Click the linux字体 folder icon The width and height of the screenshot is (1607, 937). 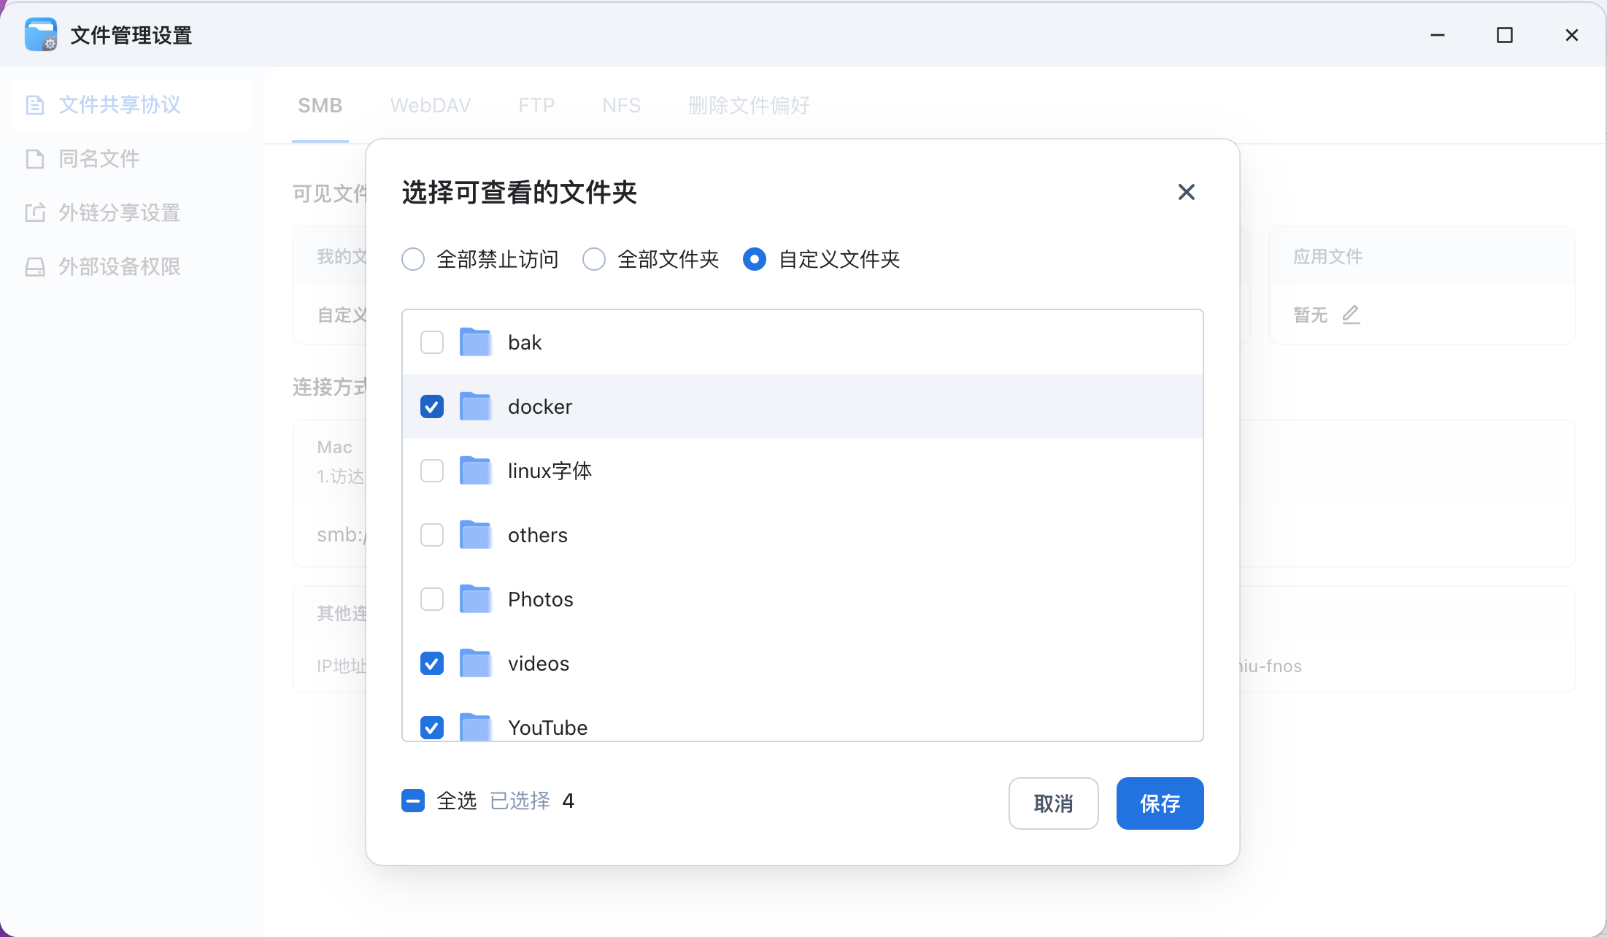pos(476,470)
